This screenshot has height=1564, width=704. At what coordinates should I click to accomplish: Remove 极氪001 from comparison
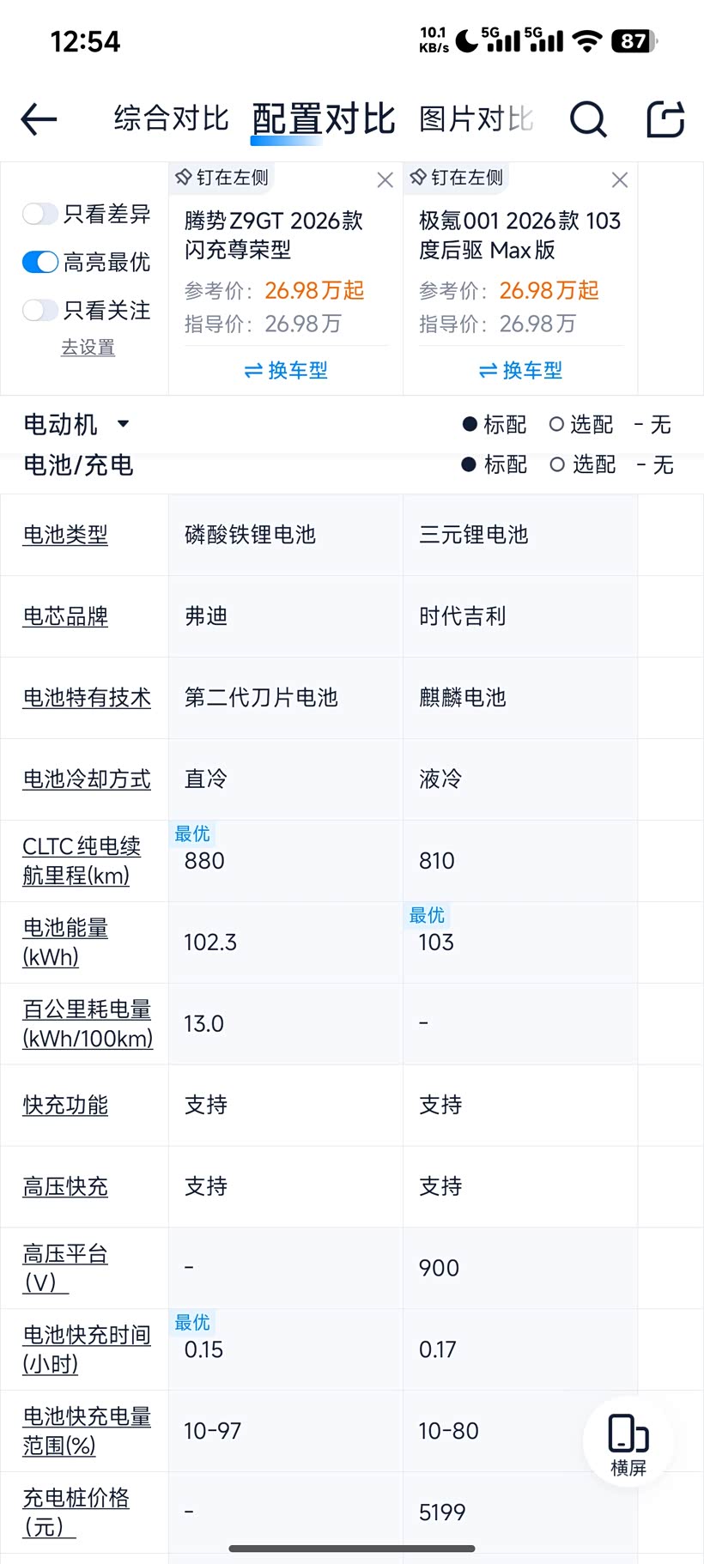[x=619, y=179]
